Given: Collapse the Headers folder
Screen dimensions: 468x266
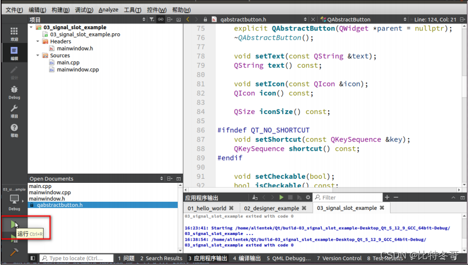Looking at the screenshot, I should (38, 41).
